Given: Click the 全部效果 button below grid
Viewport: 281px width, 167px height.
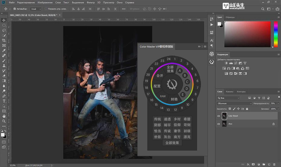Looking at the screenshot, I should tap(172, 143).
